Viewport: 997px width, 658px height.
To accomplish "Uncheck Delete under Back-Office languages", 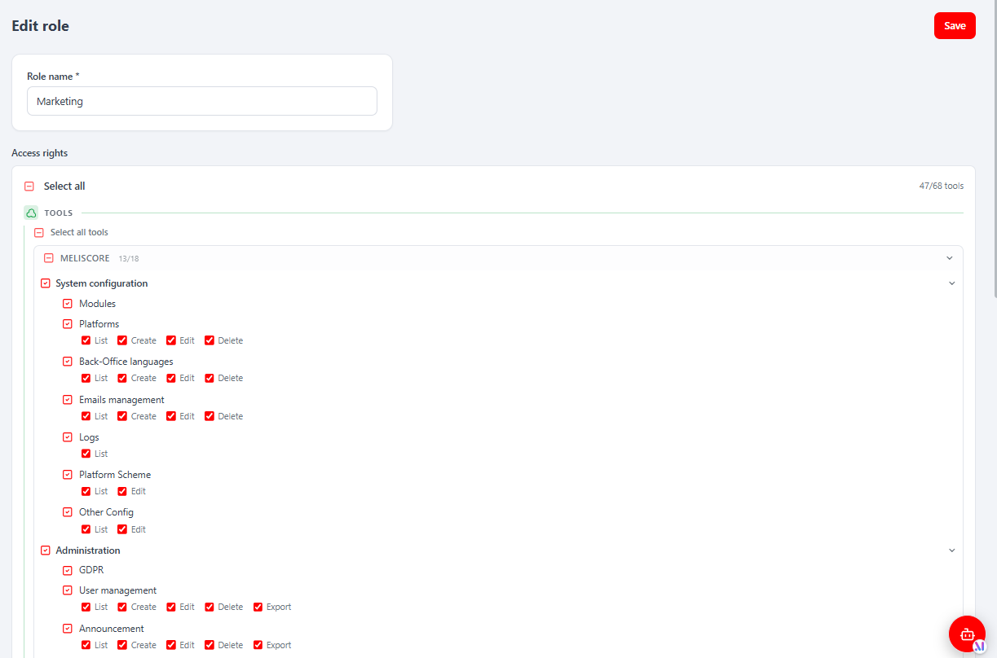I will click(x=210, y=378).
